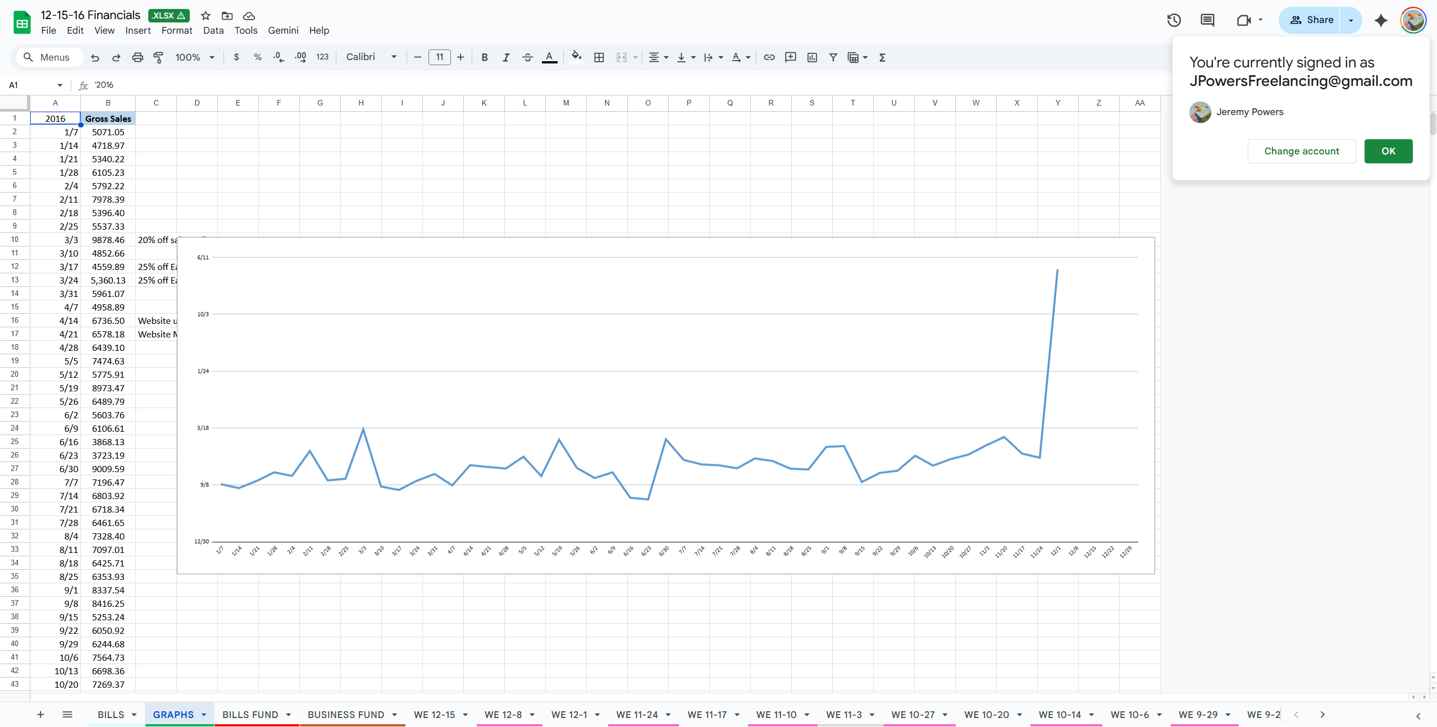This screenshot has width=1437, height=727.
Task: Expand the GRAPHS sheet tab arrow
Action: [x=204, y=715]
